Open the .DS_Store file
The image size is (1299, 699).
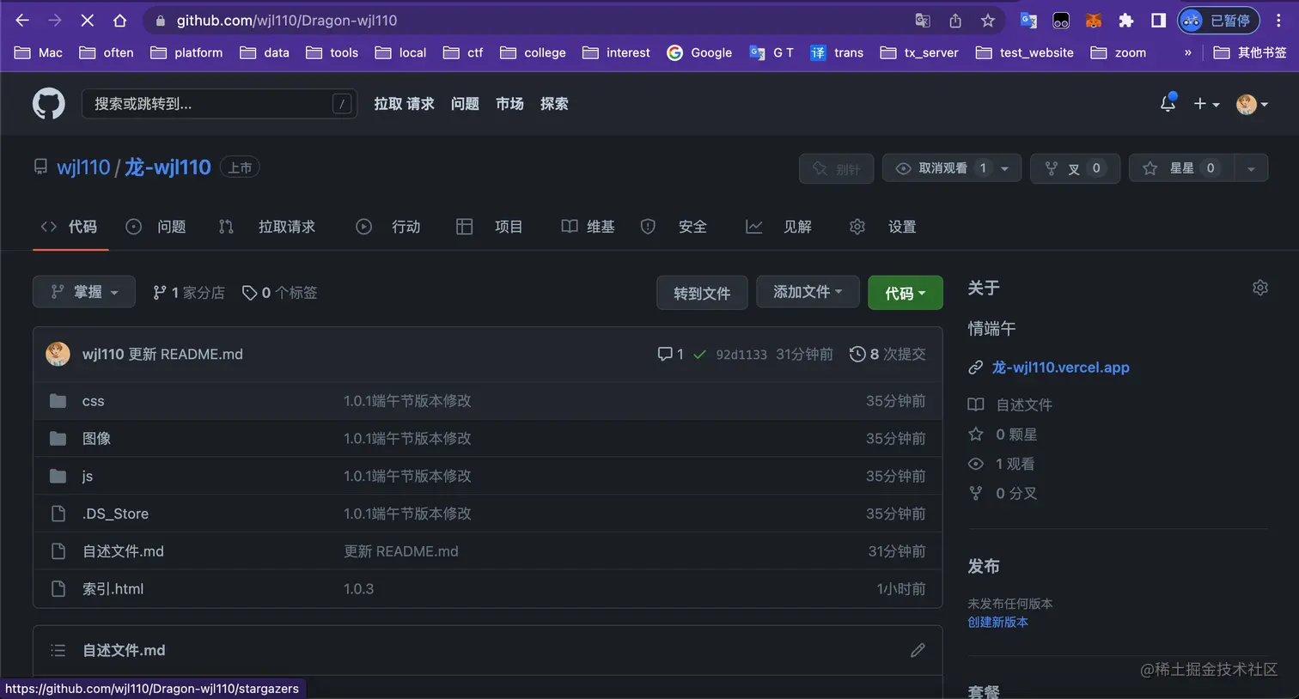(x=115, y=514)
